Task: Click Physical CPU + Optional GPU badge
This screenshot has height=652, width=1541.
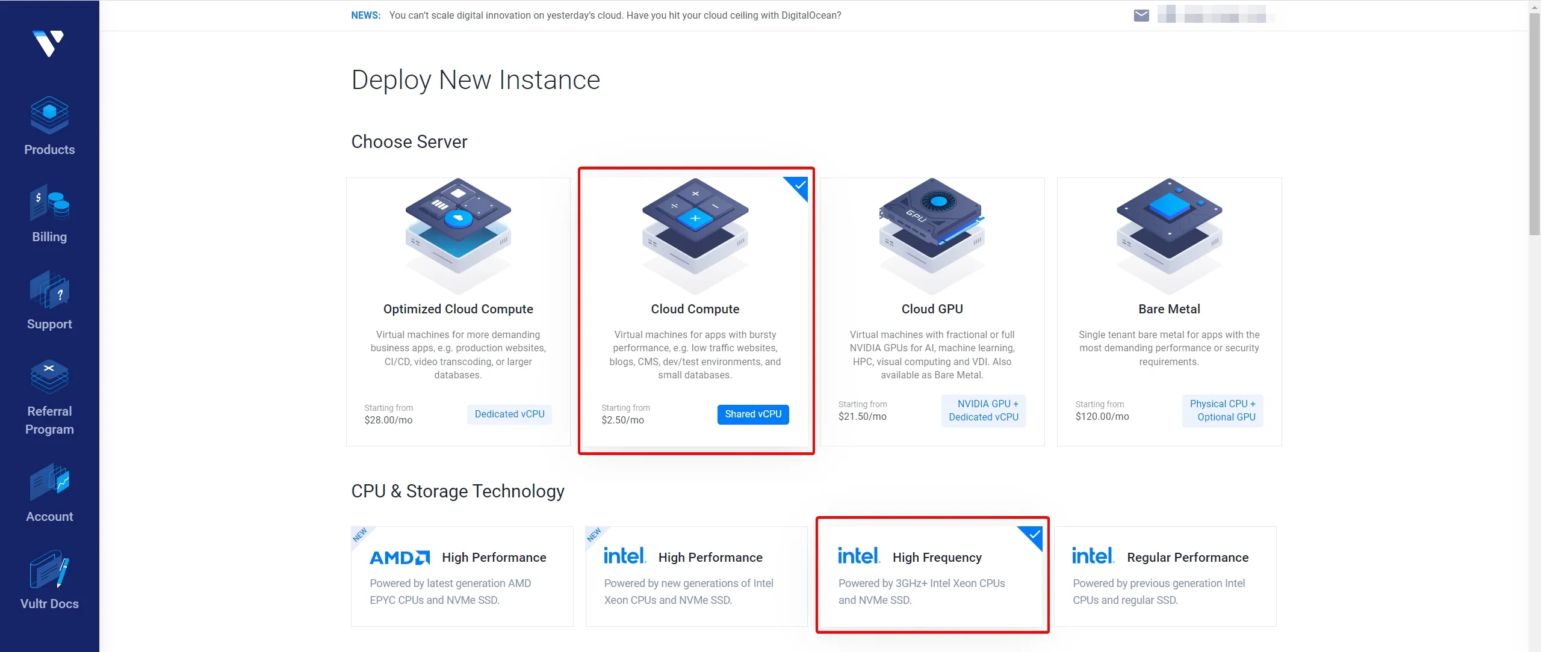Action: (x=1222, y=410)
